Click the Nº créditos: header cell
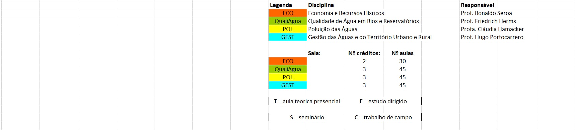The height and width of the screenshot is (130, 575). pos(364,53)
